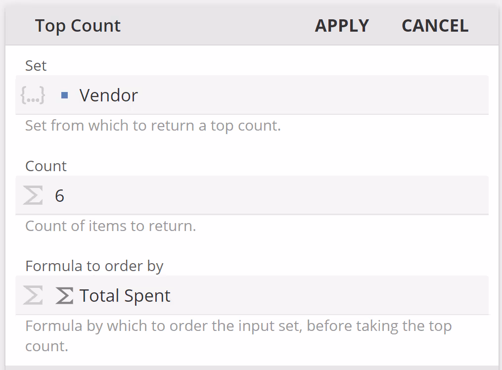Image resolution: width=502 pixels, height=370 pixels.
Task: Click the dark sigma beside Total Spent
Action: coord(64,295)
